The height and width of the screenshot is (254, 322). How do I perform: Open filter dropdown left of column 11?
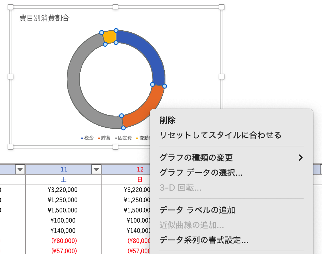(x=20, y=169)
